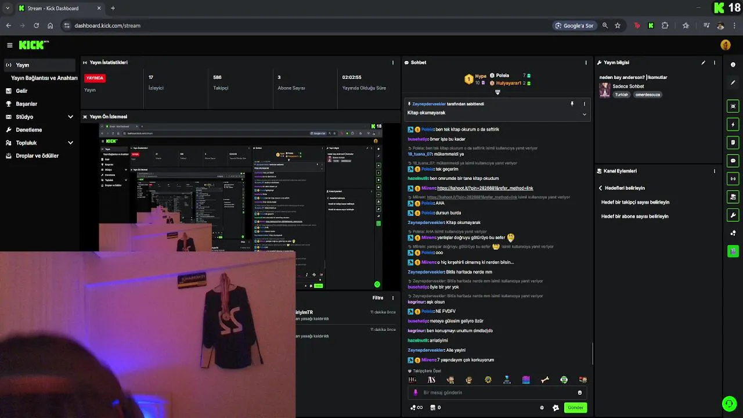Viewport: 743px width, 418px height.
Task: Open the filter list three-dot menu
Action: tap(393, 298)
